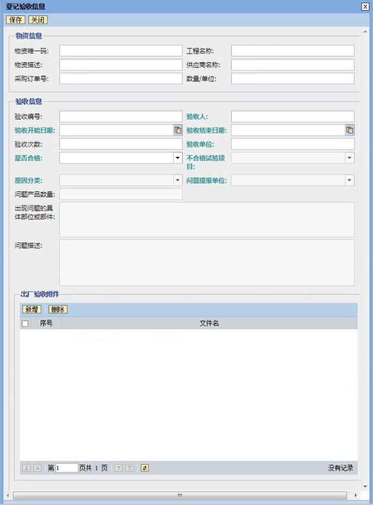Close the 登记验收信息 dialog with the X icon
373x505 pixels.
click(365, 6)
